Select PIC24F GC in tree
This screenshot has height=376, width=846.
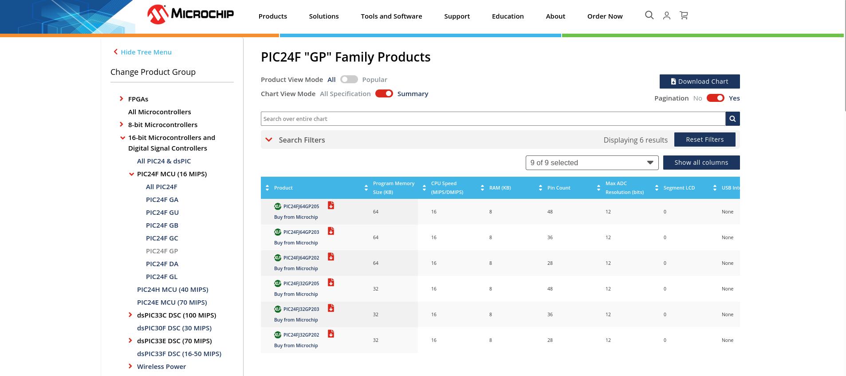[x=162, y=238]
